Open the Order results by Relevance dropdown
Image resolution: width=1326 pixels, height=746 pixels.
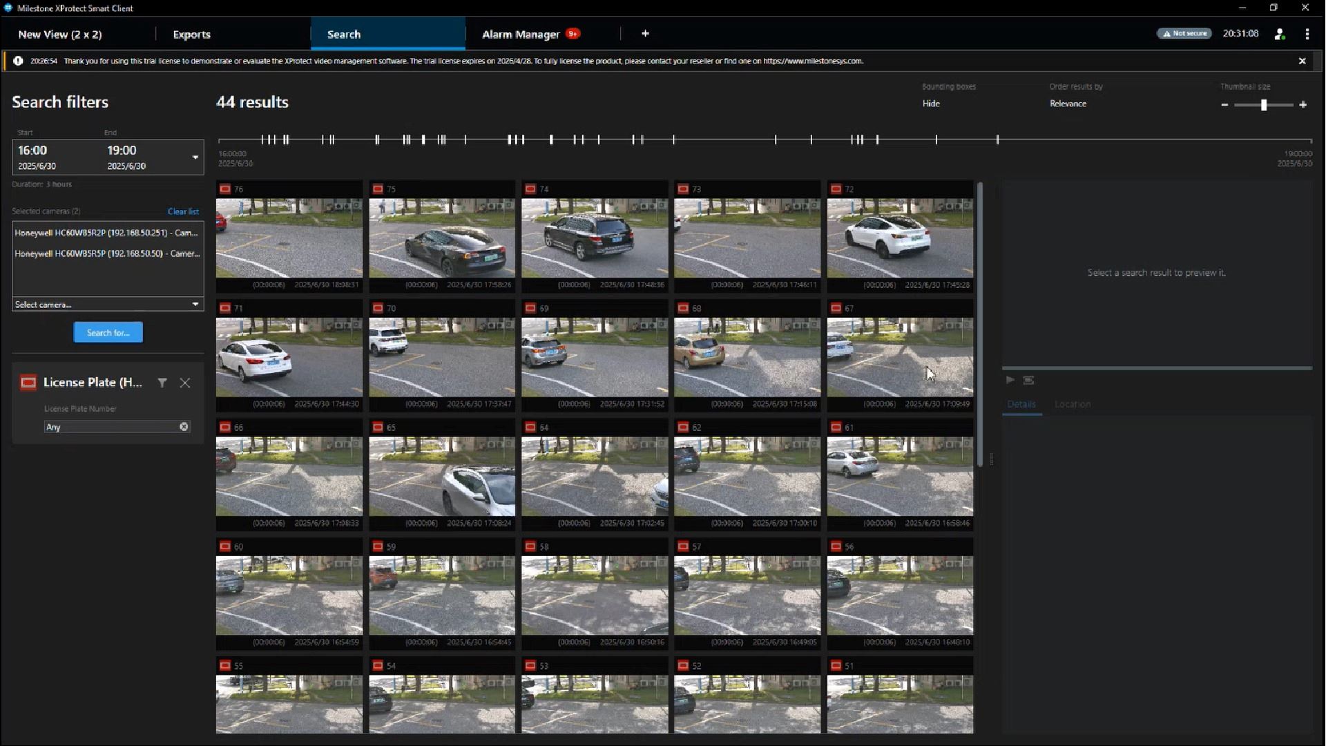click(1068, 104)
